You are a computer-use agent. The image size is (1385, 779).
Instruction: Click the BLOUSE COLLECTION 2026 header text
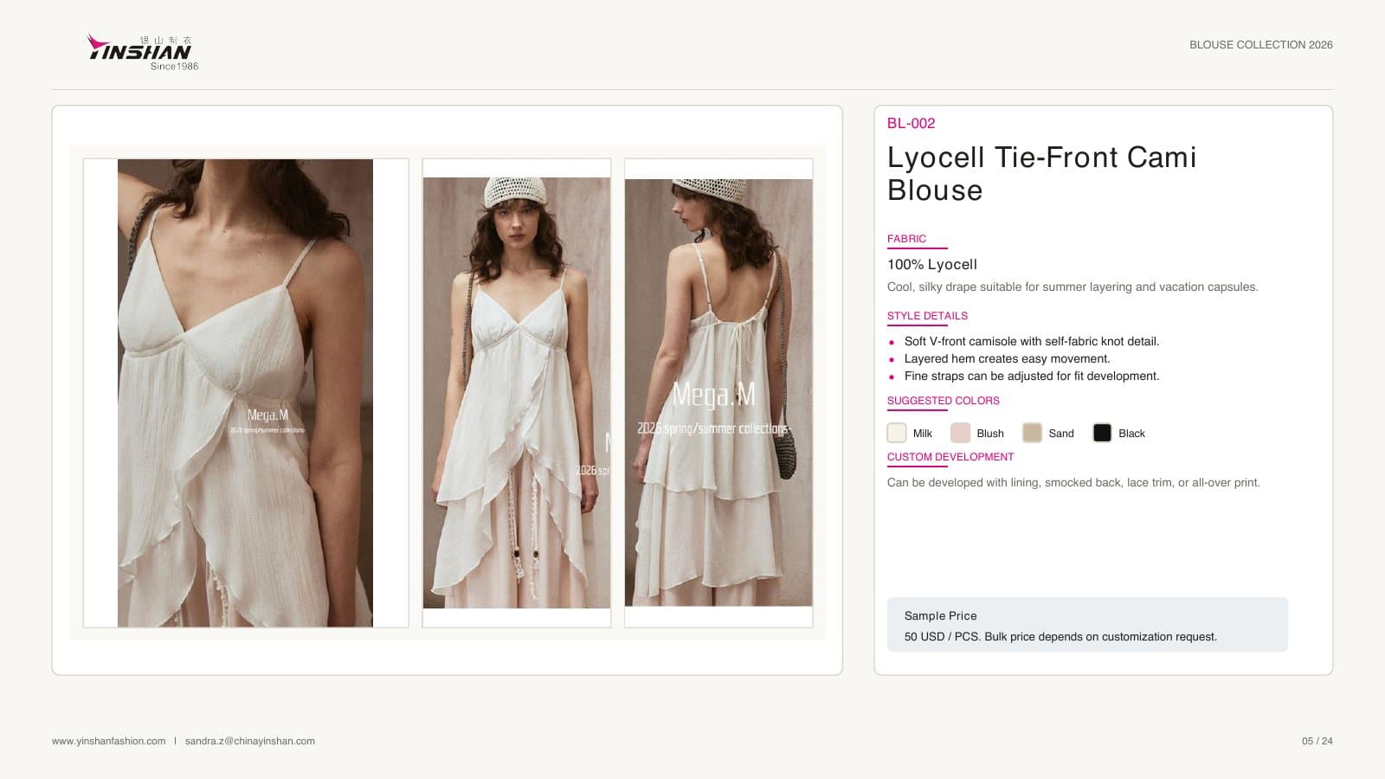click(x=1260, y=45)
